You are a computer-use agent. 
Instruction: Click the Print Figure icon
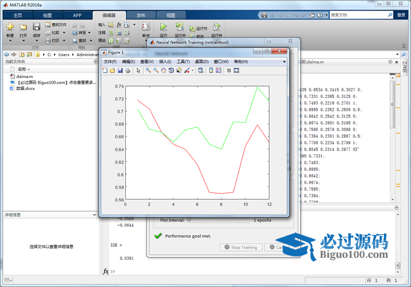click(x=128, y=71)
